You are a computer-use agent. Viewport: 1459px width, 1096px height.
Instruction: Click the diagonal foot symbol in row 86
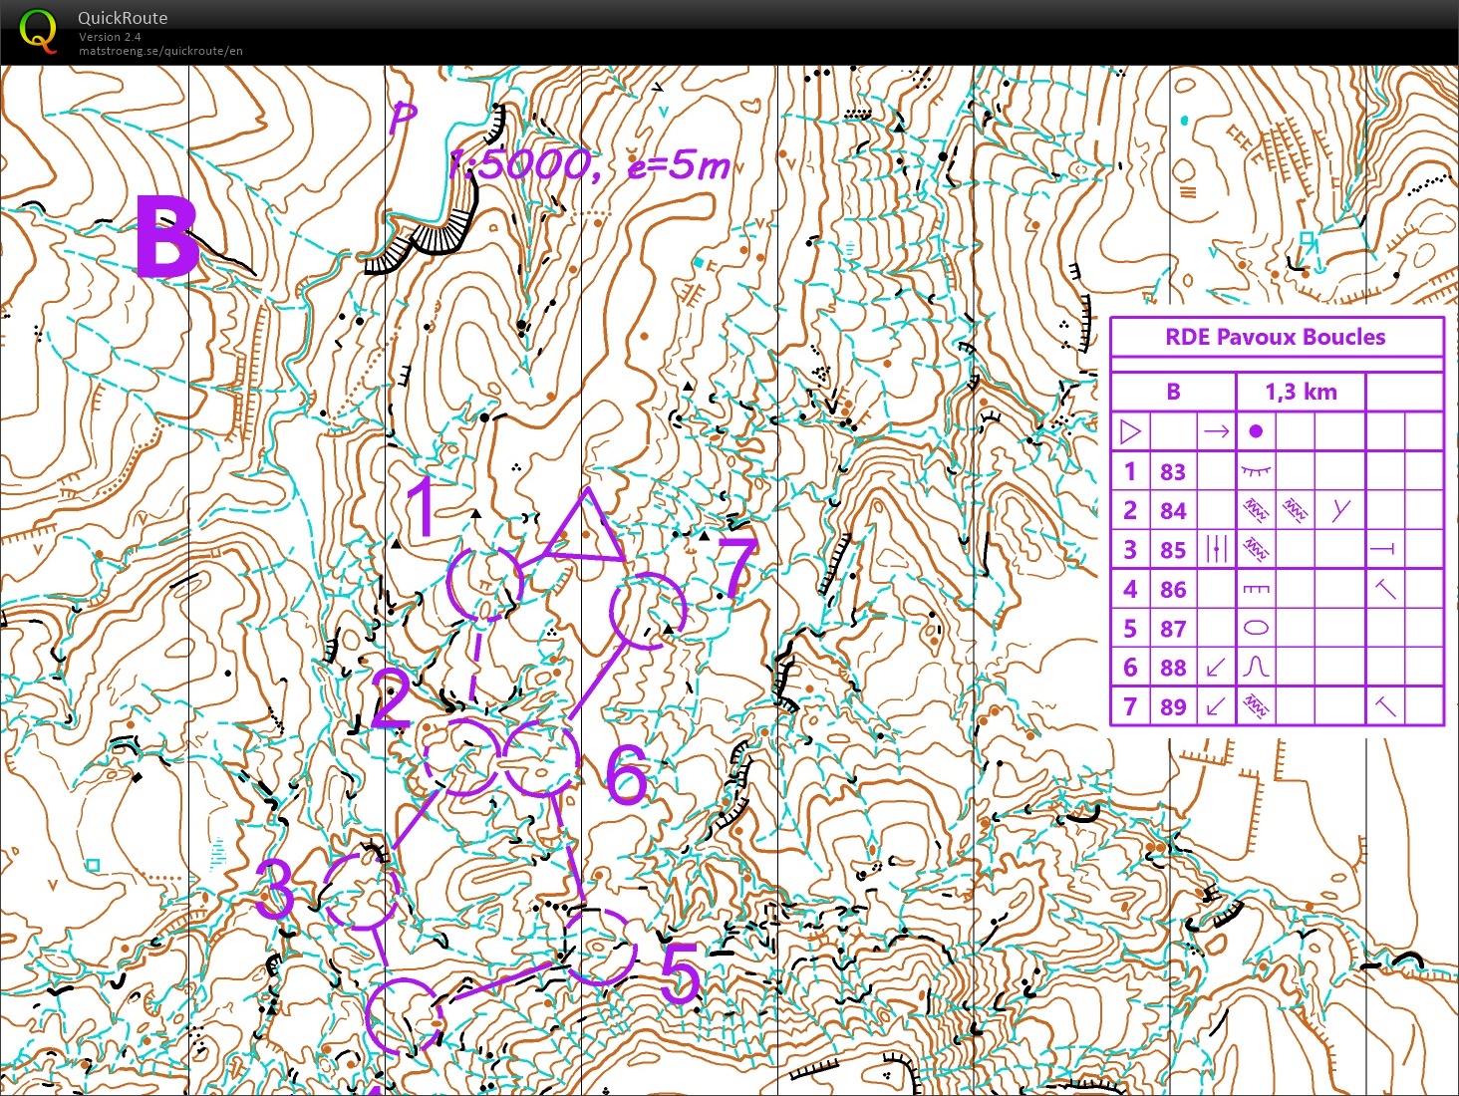coord(1384,589)
